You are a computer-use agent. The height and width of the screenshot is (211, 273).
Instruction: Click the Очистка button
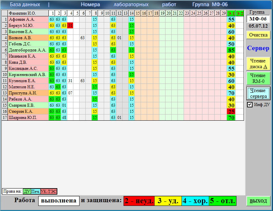click(x=258, y=35)
